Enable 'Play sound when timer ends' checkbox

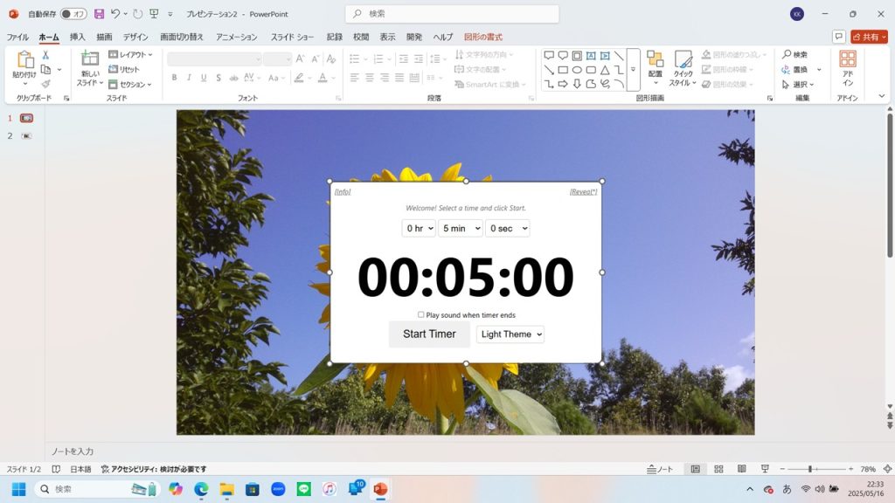click(x=420, y=314)
